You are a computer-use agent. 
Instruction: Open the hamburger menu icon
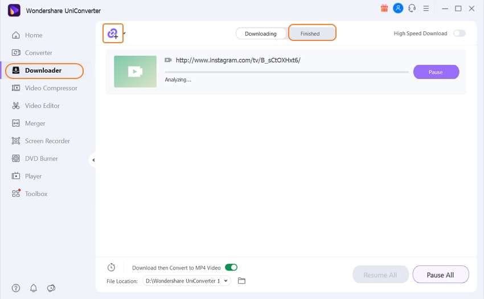pos(426,9)
